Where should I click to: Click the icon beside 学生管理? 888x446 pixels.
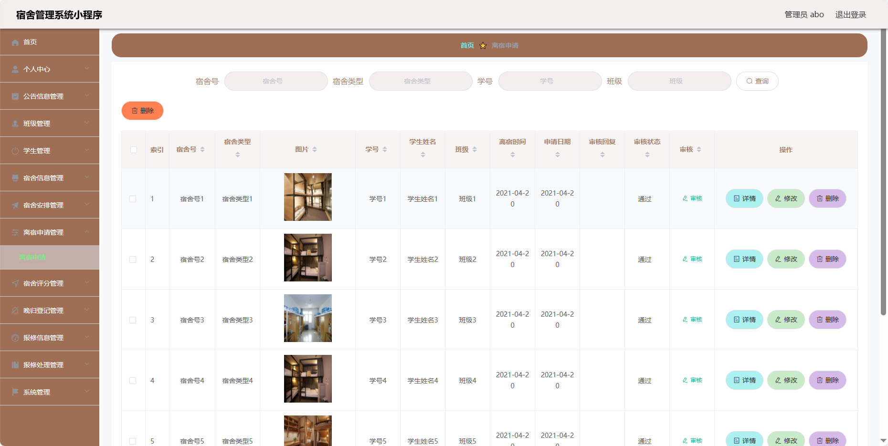pyautogui.click(x=15, y=151)
